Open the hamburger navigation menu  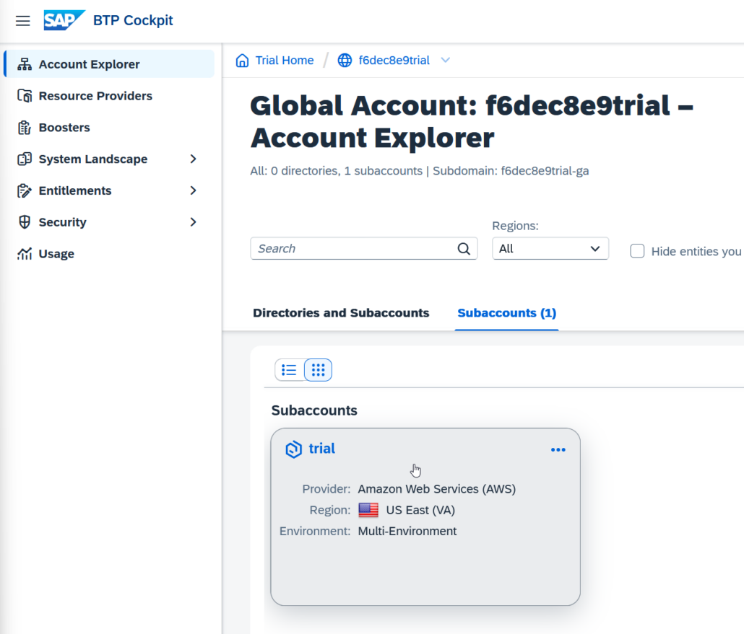click(x=23, y=20)
